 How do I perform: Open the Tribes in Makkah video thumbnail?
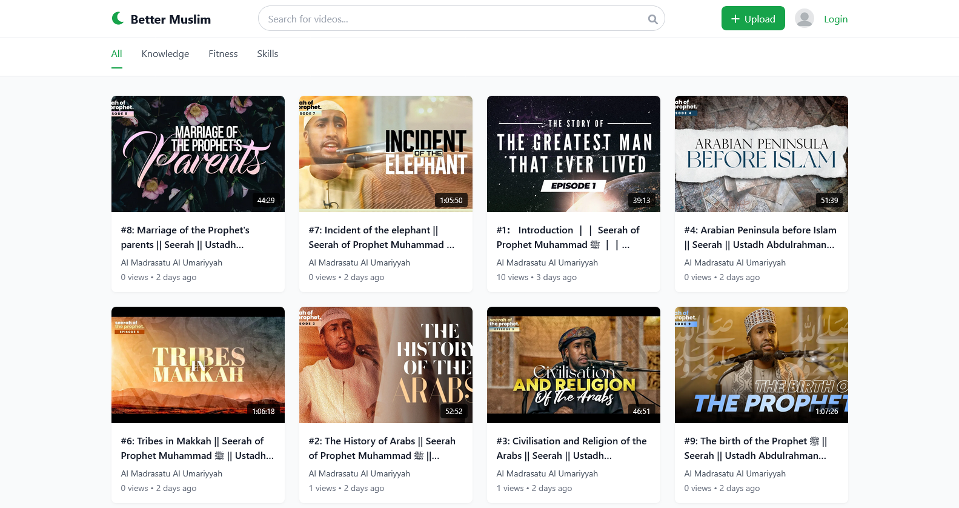[x=198, y=365]
